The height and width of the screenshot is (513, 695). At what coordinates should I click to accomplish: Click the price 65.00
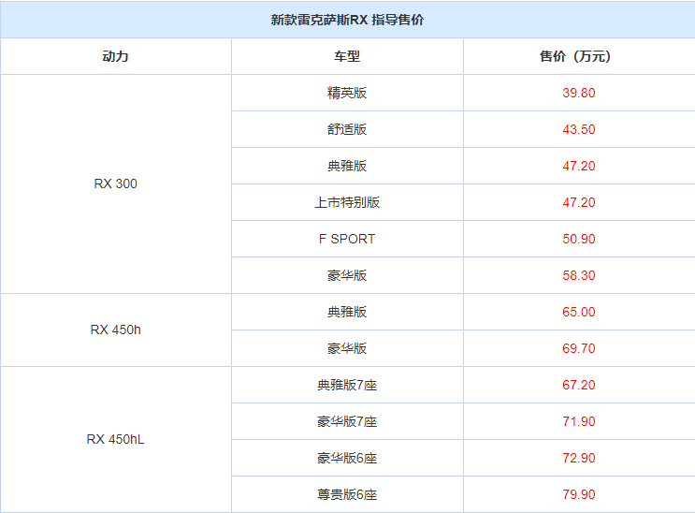click(579, 312)
